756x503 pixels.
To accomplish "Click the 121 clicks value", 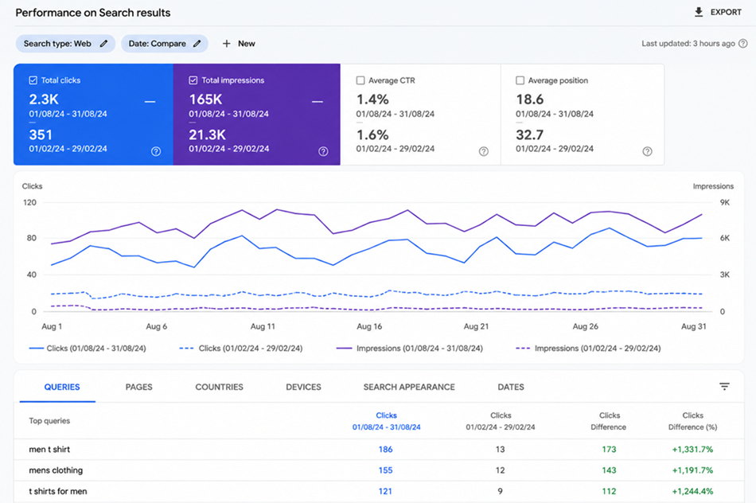I will [x=385, y=491].
